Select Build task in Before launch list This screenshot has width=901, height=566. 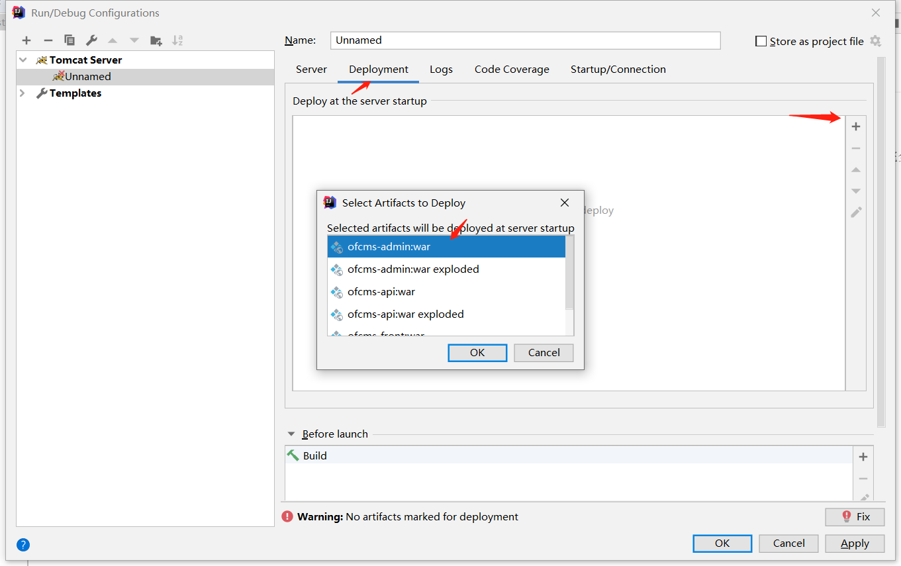[569, 455]
